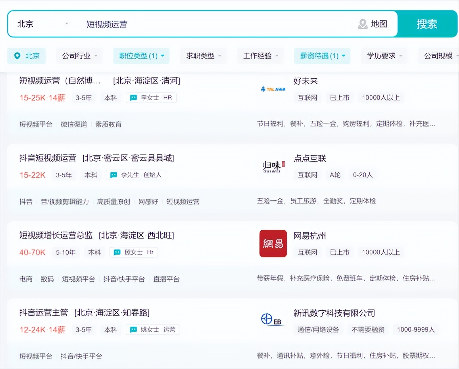This screenshot has height=369, width=459.
Task: Click the 归味 logo beside 点点互联
Action: coord(272,167)
